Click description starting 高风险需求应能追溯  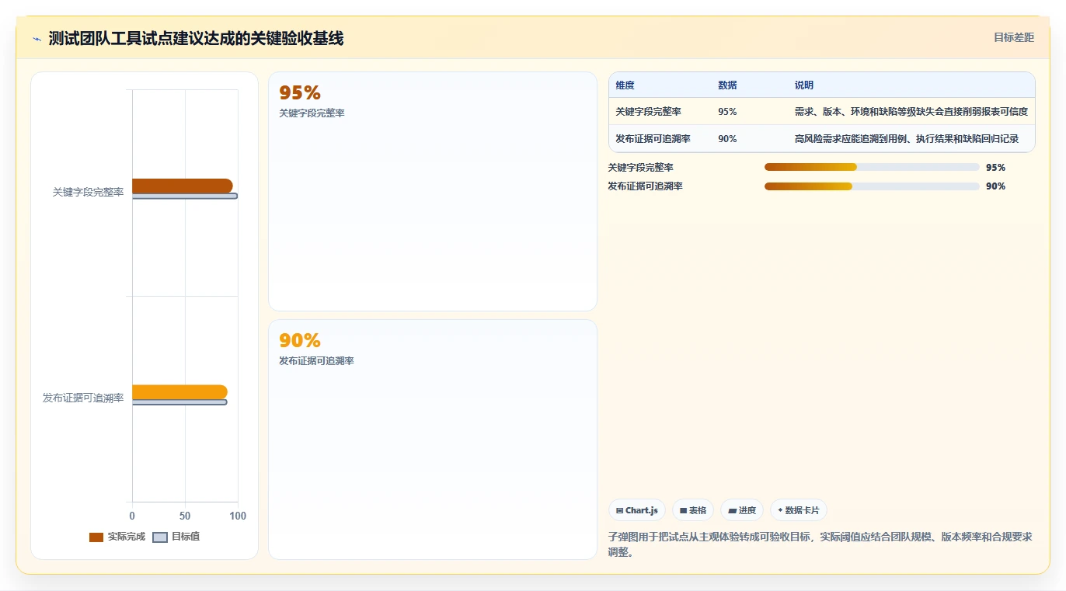click(x=906, y=139)
